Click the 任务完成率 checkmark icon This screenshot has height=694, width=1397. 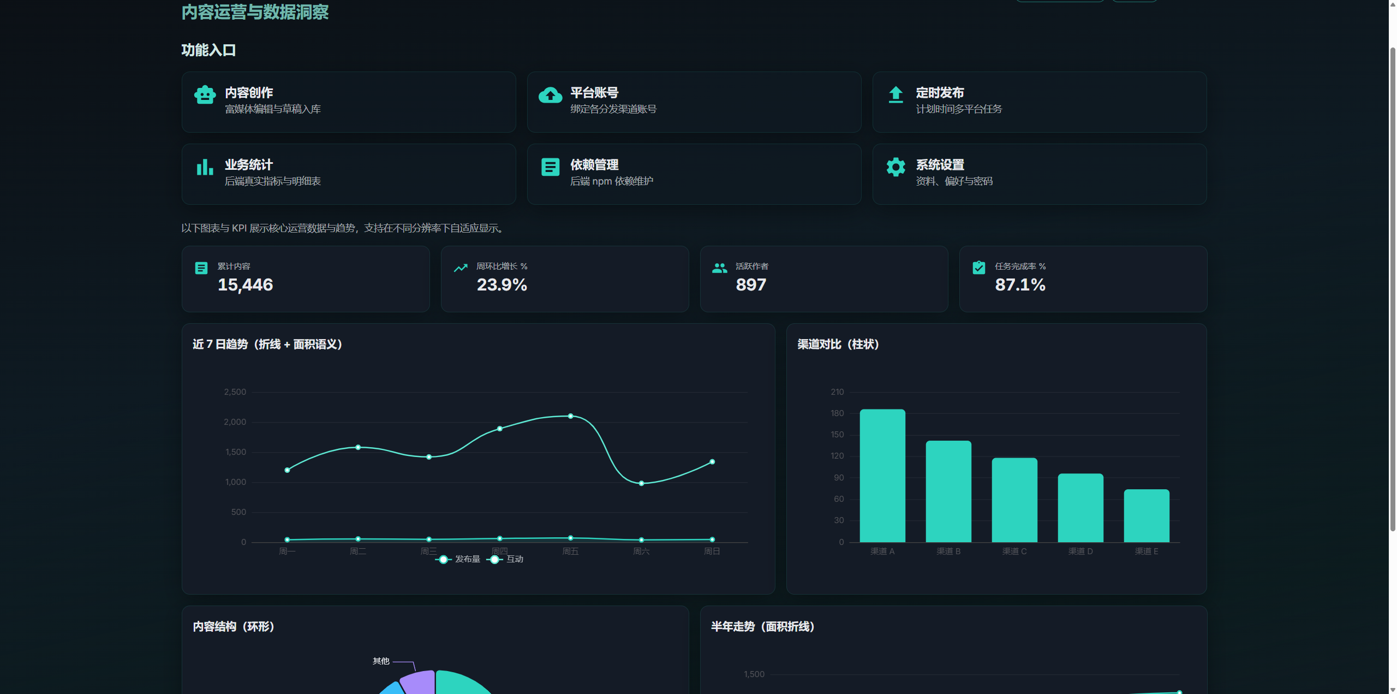978,268
